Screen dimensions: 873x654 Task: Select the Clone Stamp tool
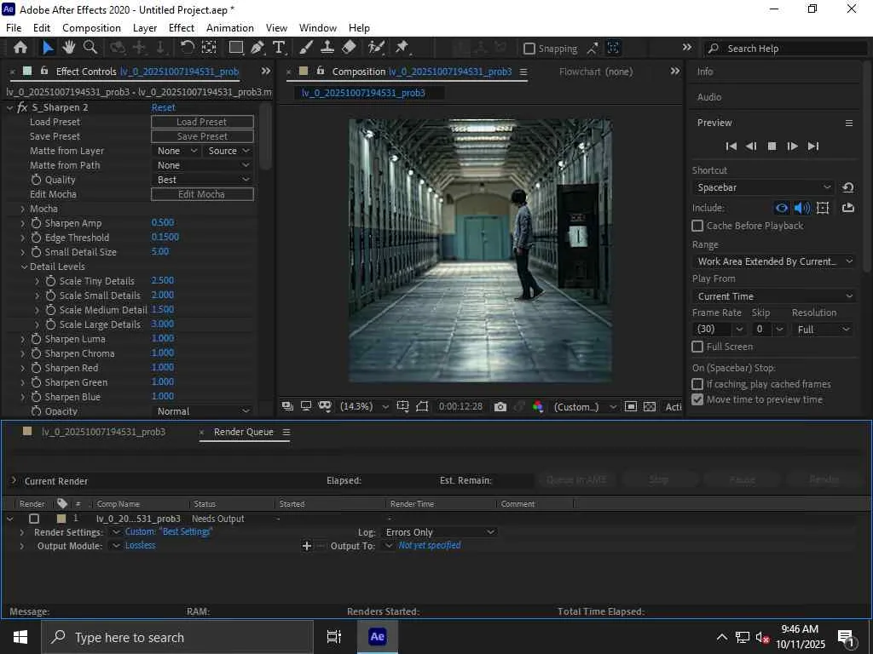[327, 48]
